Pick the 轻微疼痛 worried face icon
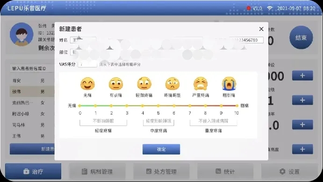The width and height of the screenshot is (323, 182). 144,84
